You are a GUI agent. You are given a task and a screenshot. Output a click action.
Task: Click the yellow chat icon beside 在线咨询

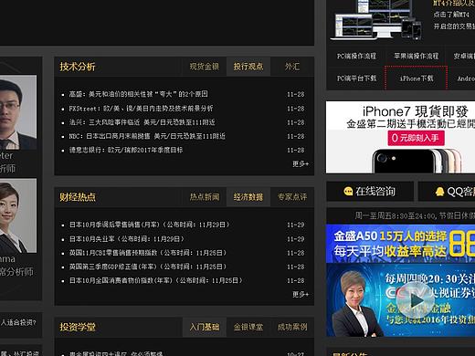tap(348, 192)
